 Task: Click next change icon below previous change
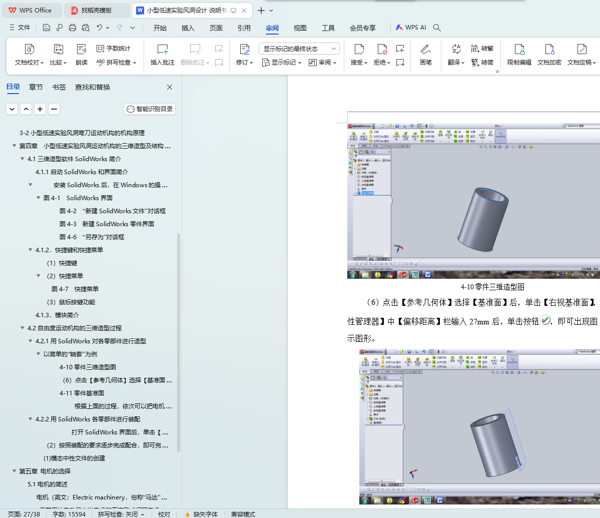point(400,63)
